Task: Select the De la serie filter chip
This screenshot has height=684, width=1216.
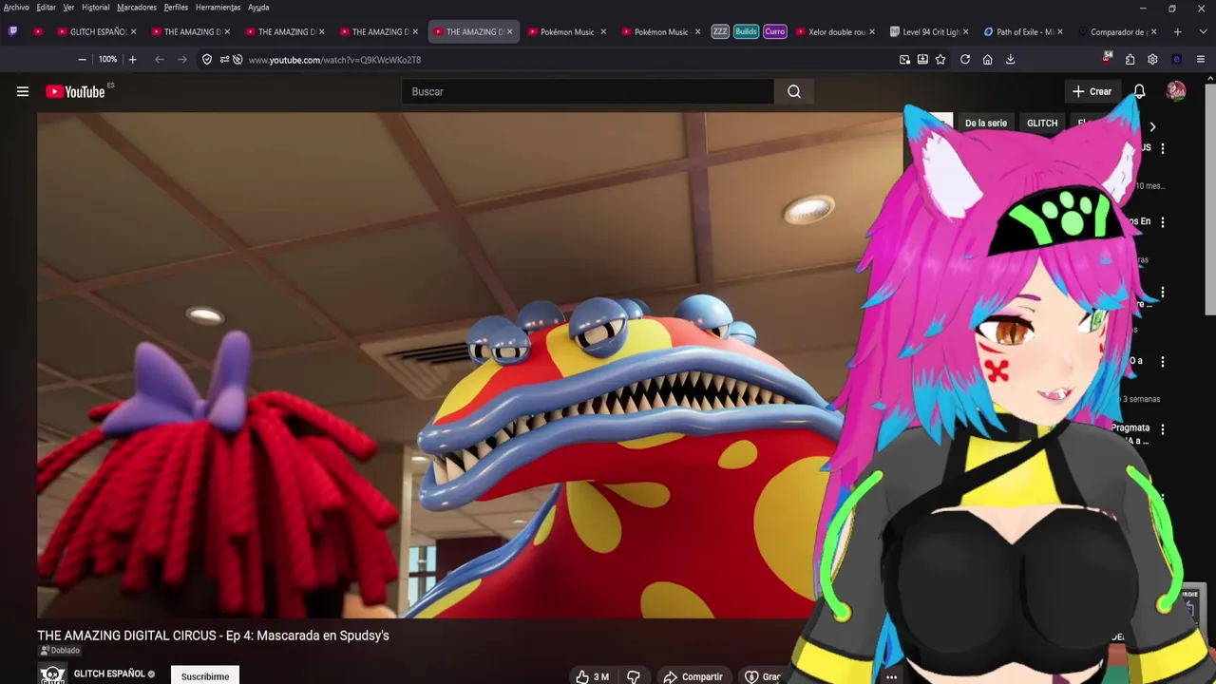Action: [x=985, y=123]
